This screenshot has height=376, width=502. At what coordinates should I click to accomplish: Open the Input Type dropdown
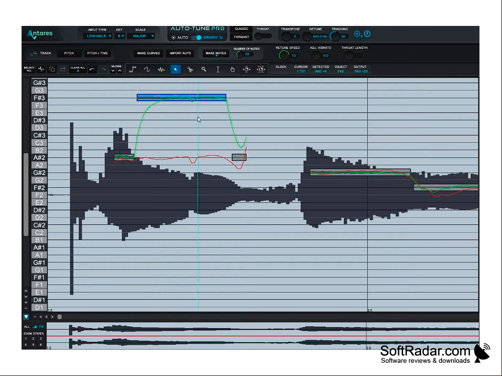coord(98,36)
